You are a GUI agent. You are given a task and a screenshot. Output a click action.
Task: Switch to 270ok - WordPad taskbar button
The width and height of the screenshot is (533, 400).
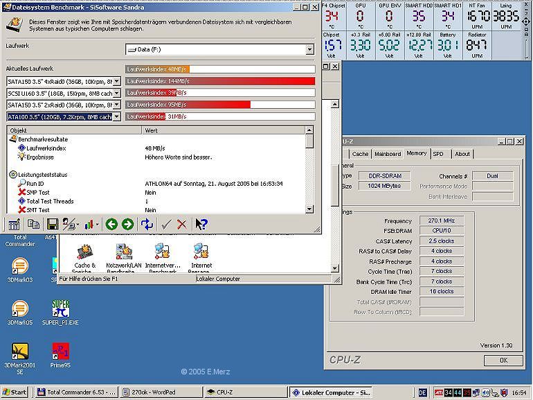click(x=161, y=392)
